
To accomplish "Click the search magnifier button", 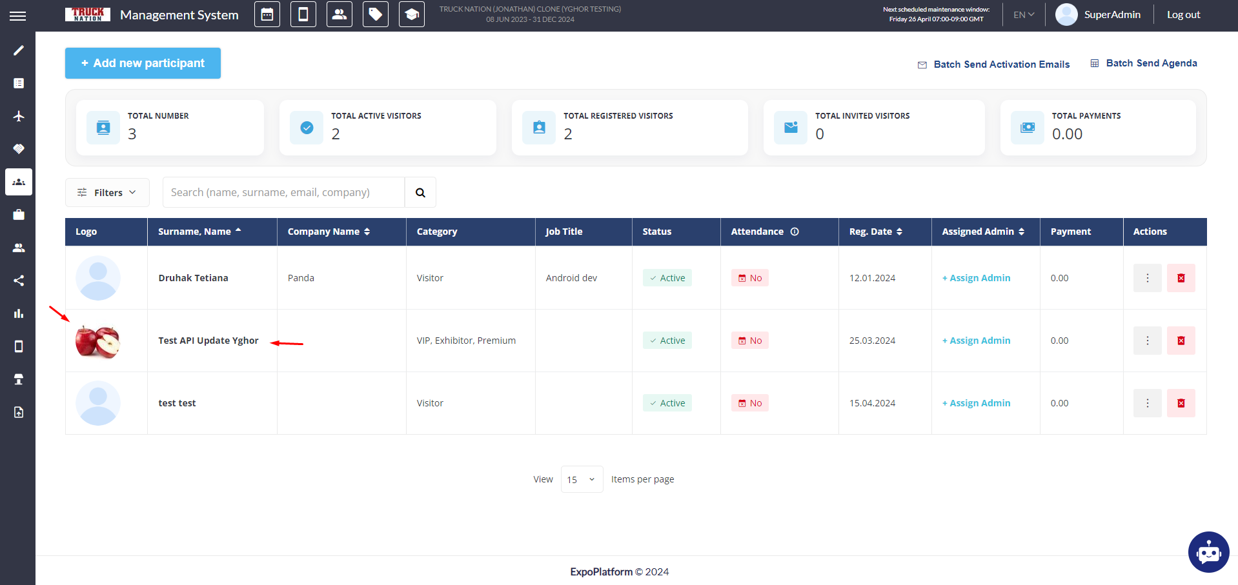I will coord(420,192).
